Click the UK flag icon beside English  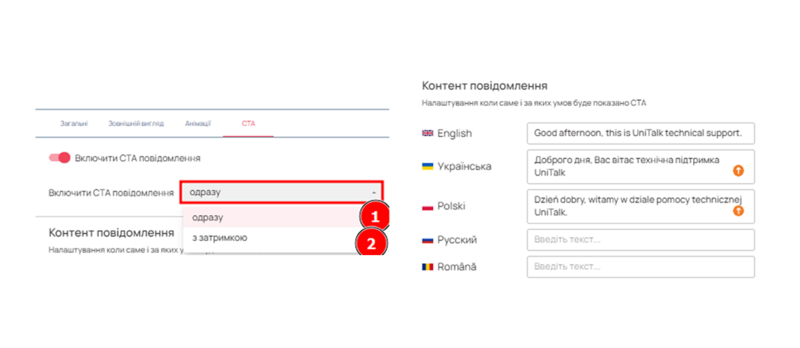pos(427,133)
